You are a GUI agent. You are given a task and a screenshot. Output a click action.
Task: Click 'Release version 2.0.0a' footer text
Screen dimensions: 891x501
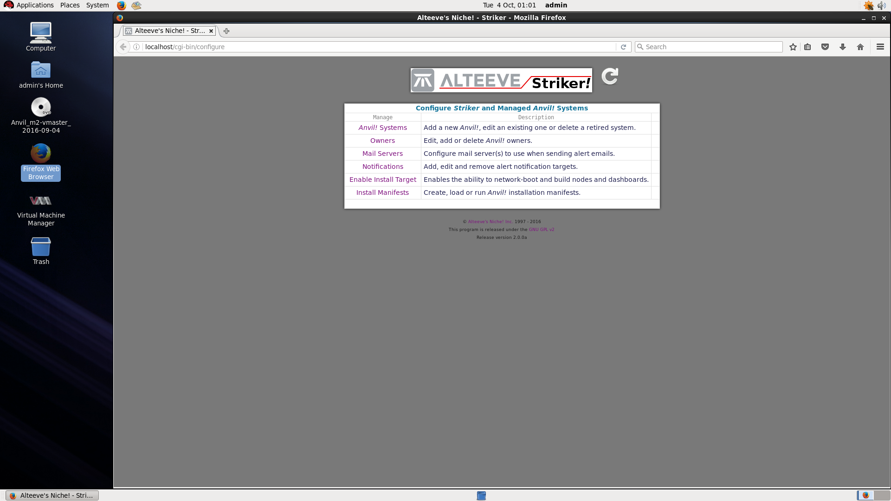502,238
